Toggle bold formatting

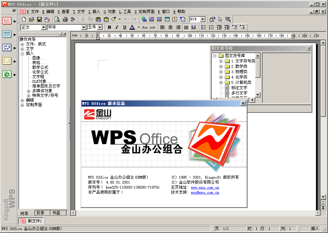110,27
